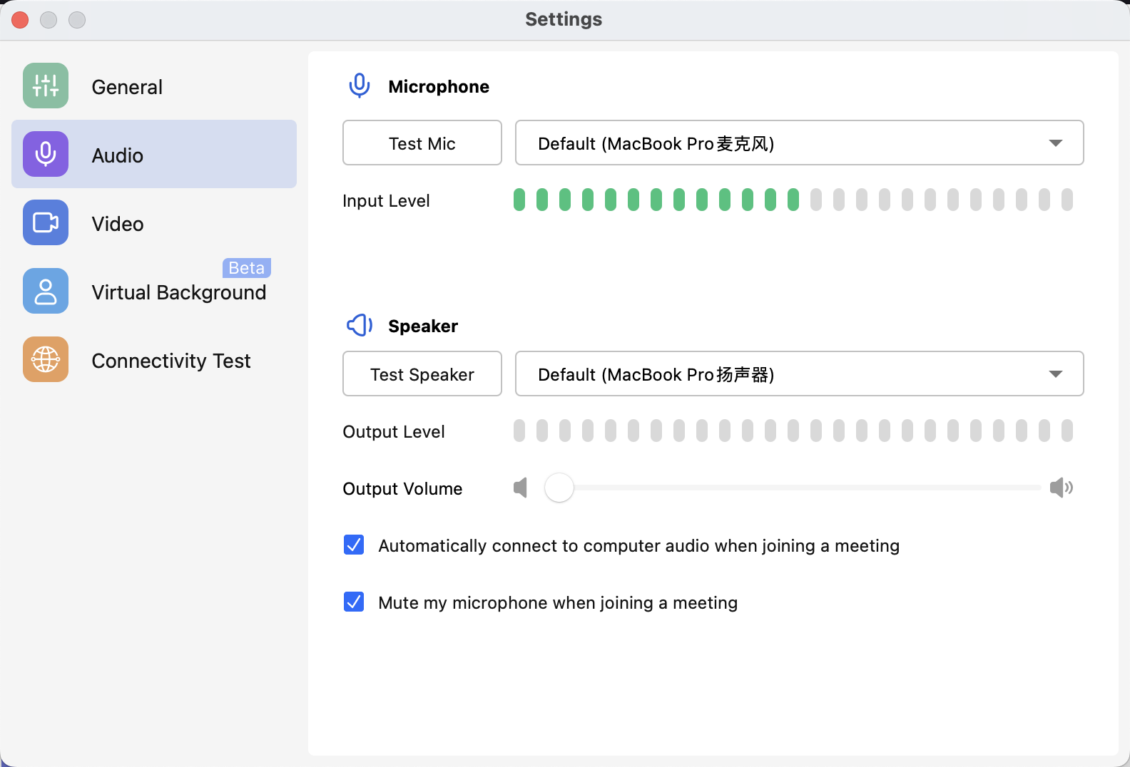Open the microphone device dropdown

[799, 143]
